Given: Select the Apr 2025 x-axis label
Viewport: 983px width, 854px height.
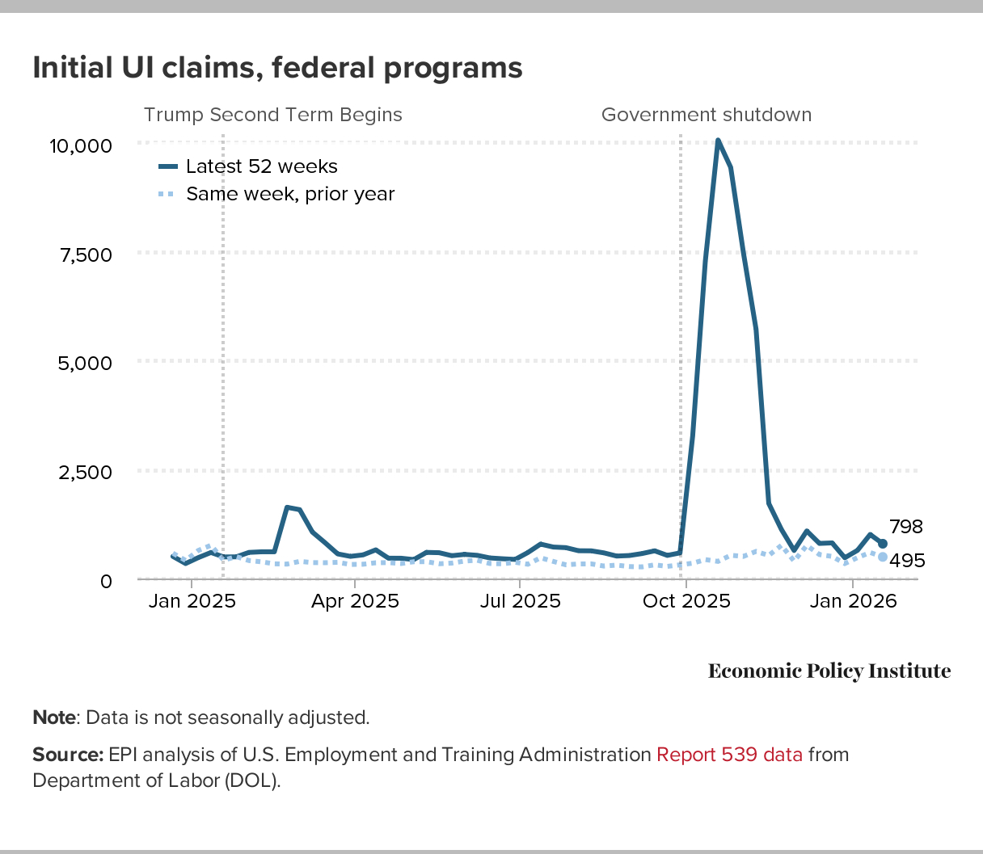Looking at the screenshot, I should click(355, 601).
